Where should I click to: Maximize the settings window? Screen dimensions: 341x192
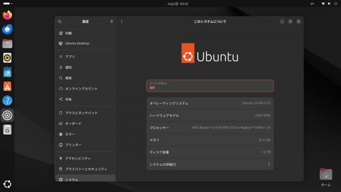(290, 21)
